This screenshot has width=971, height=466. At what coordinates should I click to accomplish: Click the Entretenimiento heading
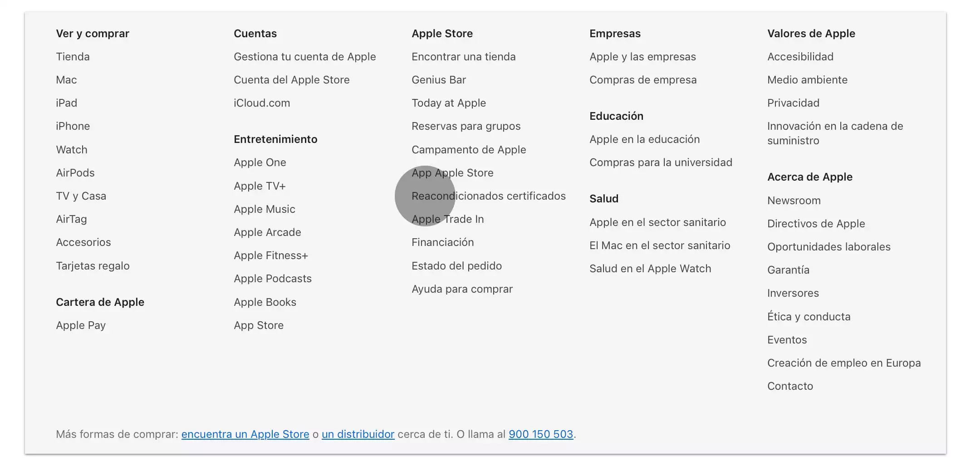point(275,139)
